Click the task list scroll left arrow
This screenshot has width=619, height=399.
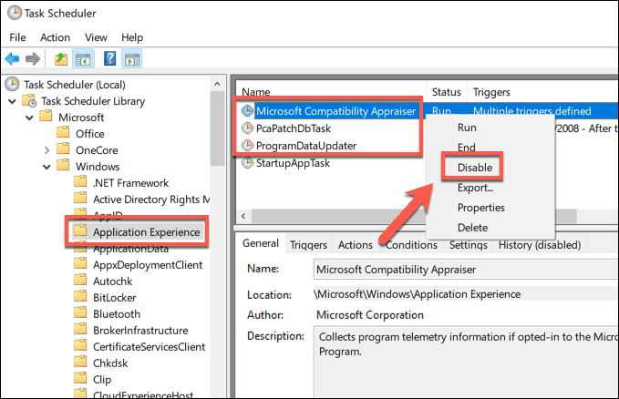click(243, 216)
